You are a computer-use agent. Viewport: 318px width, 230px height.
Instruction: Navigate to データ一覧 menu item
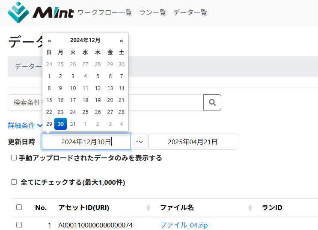coord(190,12)
